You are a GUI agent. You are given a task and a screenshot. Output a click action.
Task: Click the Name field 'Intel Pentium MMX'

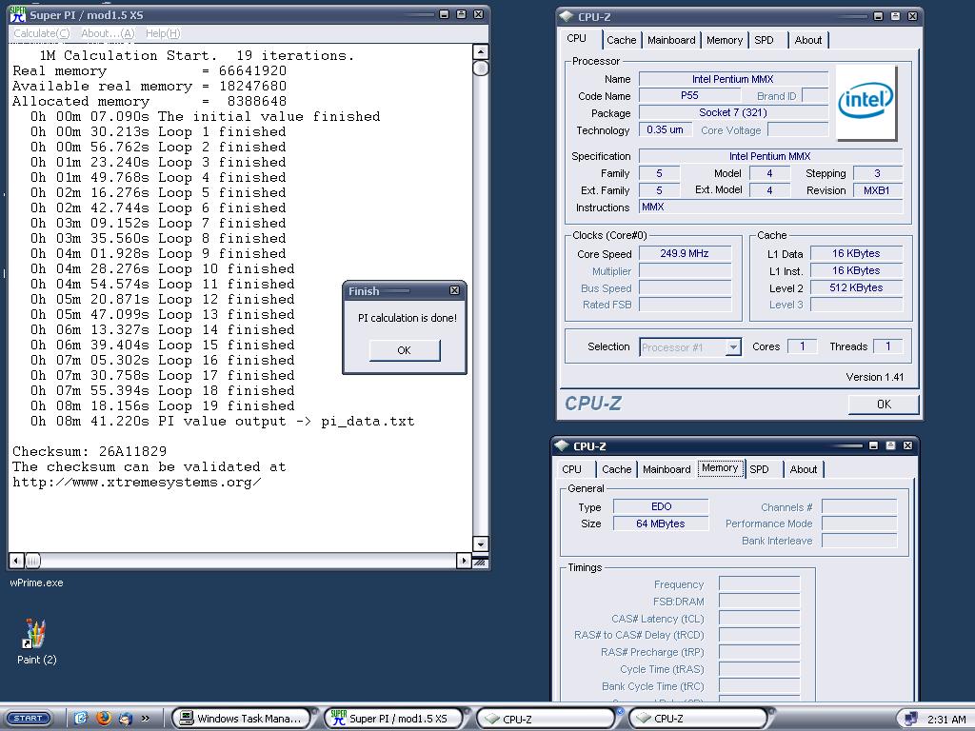(733, 79)
